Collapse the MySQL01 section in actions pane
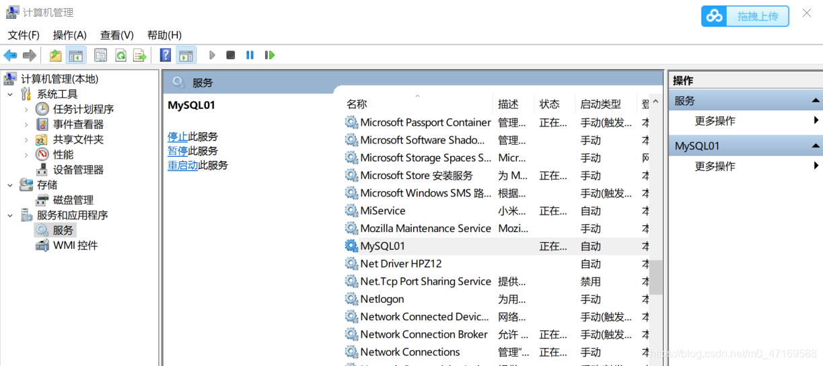Screen dimensions: 823x366 [x=816, y=146]
